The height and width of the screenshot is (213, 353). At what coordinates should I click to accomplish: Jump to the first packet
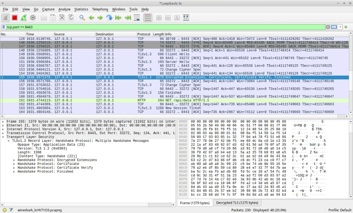coord(119,18)
